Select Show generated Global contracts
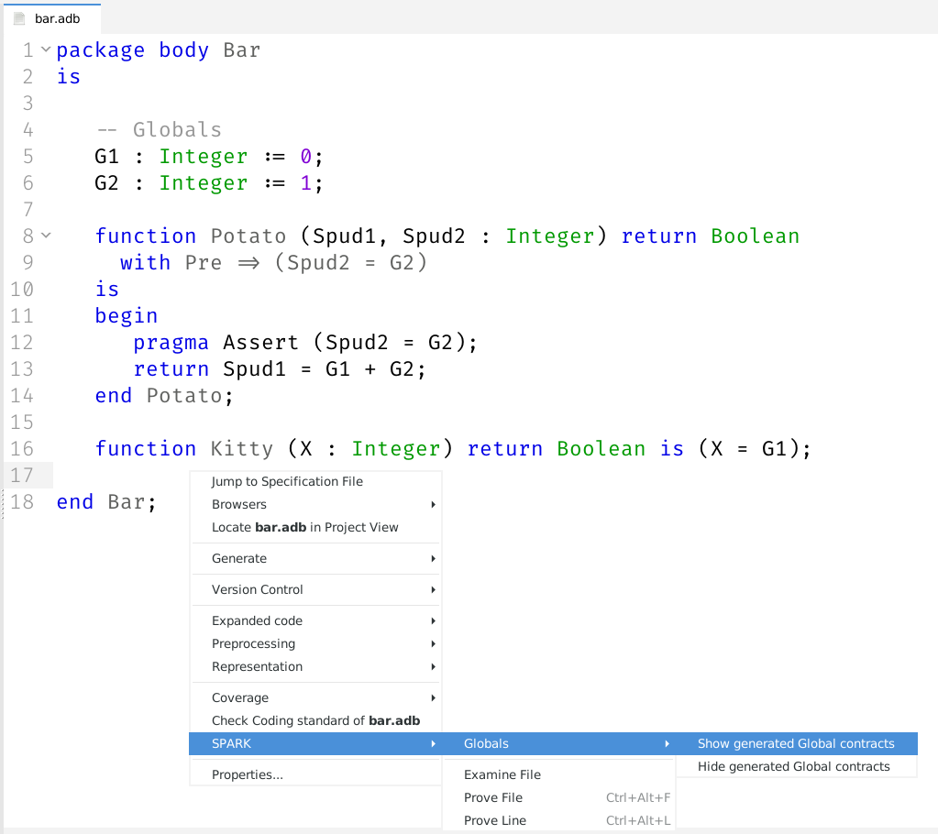 [795, 743]
